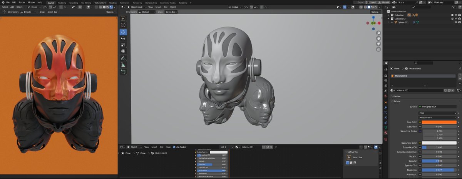Exclude Collection with its checkbox
462x179 pixels.
tap(452, 15)
